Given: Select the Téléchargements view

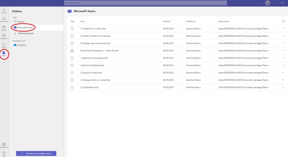Looking at the screenshot, I should (x=25, y=33).
